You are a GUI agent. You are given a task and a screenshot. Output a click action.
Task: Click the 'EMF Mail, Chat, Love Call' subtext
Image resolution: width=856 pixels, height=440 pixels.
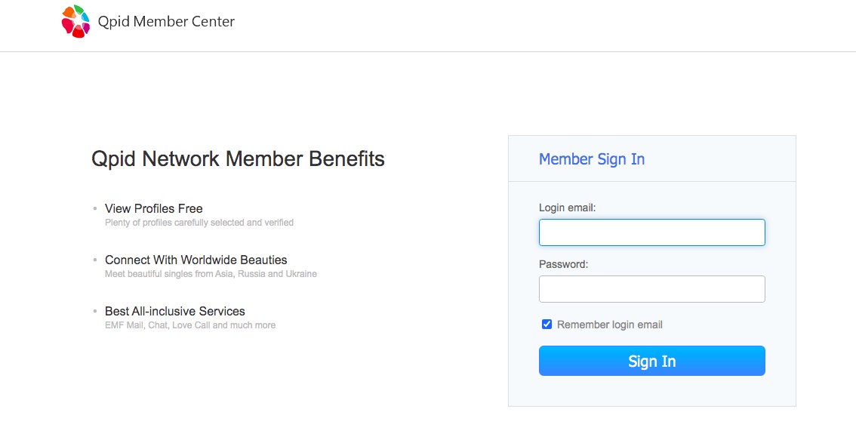[189, 325]
